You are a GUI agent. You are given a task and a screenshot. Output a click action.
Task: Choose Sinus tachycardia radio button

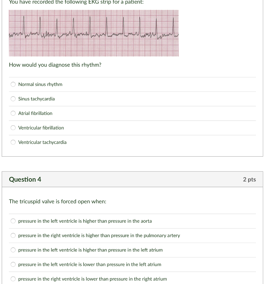pyautogui.click(x=13, y=99)
